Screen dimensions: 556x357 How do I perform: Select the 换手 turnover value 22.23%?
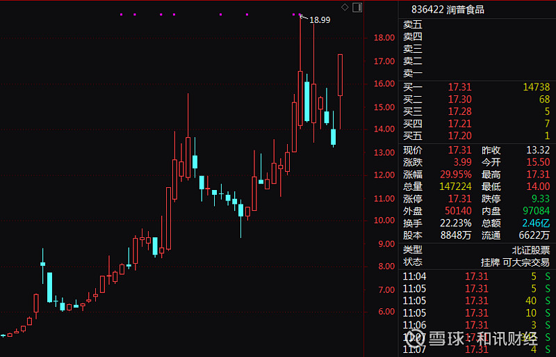tap(457, 223)
